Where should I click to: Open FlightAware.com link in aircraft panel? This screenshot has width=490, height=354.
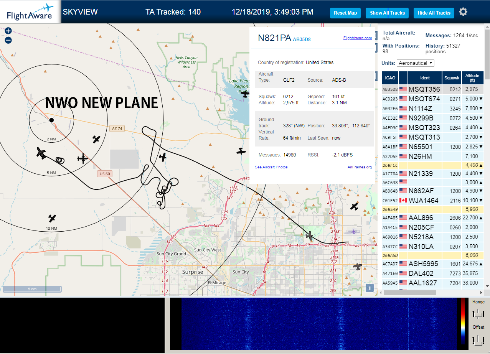357,38
